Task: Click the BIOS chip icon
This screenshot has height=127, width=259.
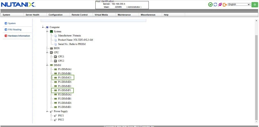Action: (51, 48)
